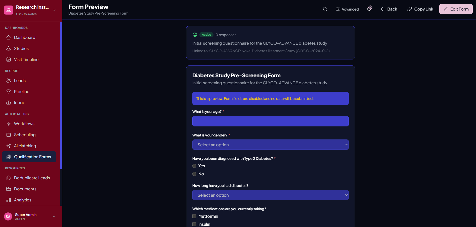Expand the organization switcher chevron
The height and width of the screenshot is (227, 476).
pos(54,10)
